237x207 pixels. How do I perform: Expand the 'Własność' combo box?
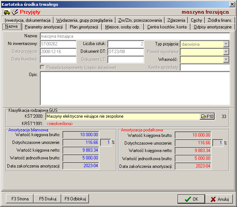click(226, 60)
